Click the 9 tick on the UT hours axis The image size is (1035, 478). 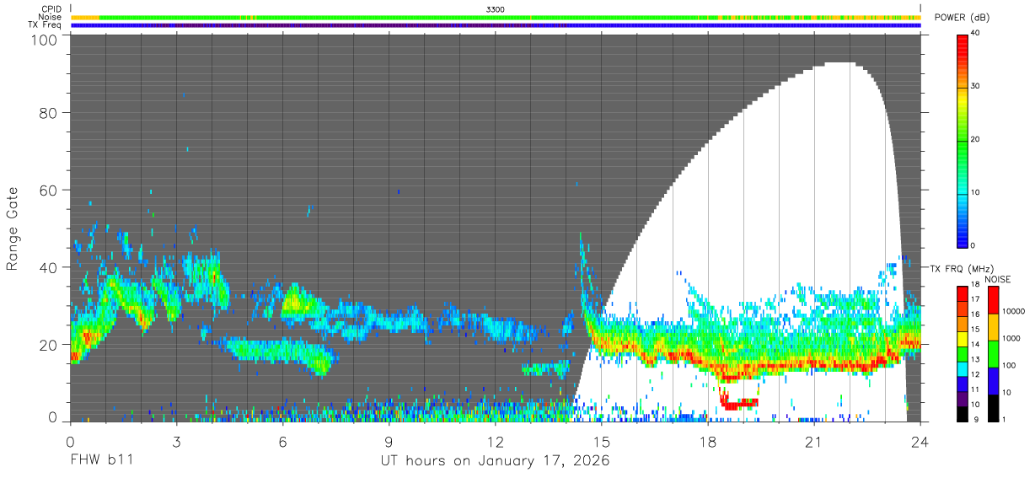pos(389,441)
